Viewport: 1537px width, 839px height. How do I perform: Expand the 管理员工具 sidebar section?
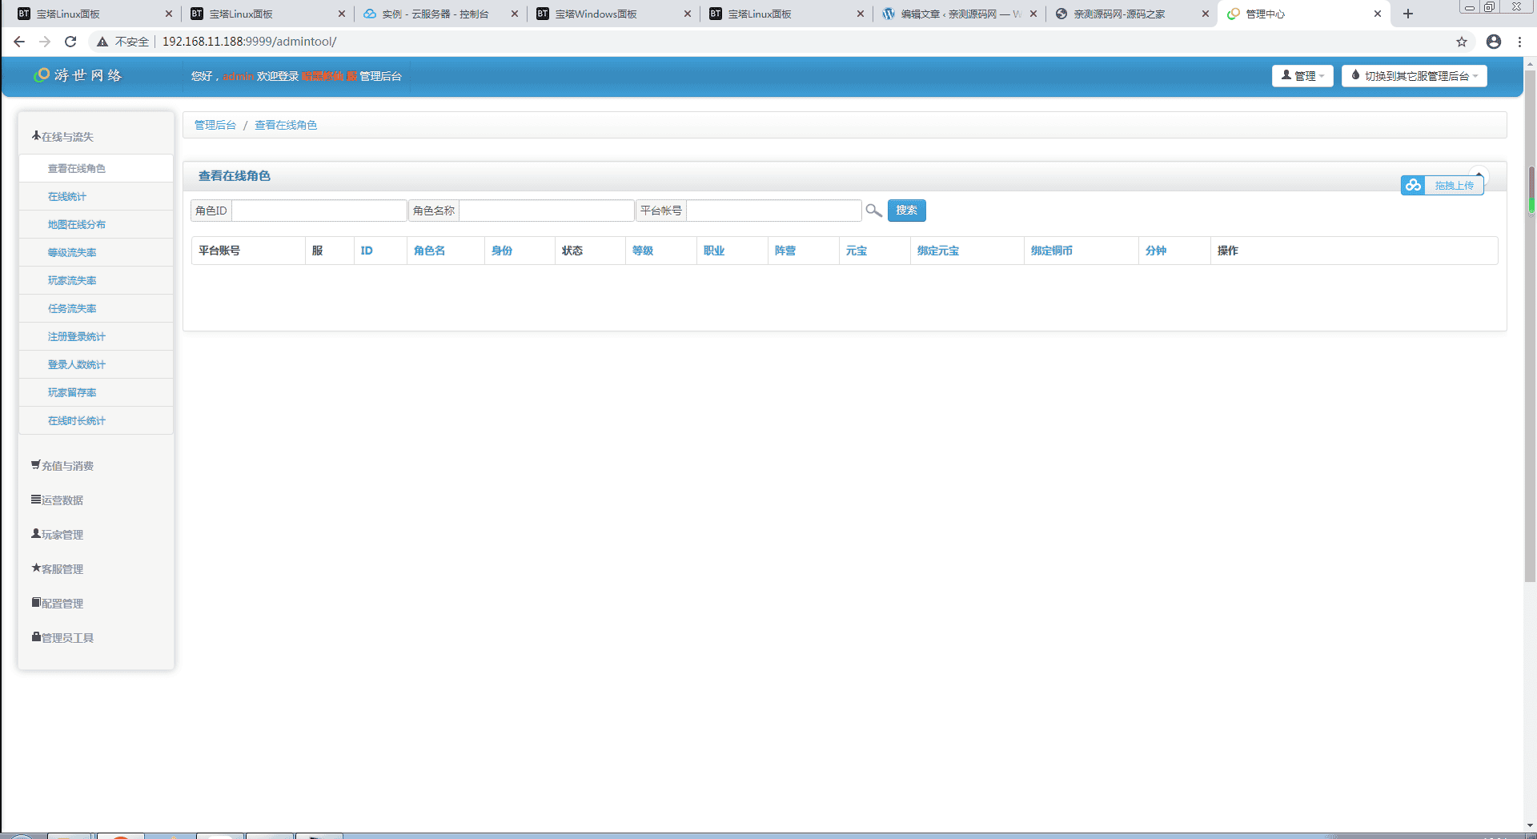(63, 638)
